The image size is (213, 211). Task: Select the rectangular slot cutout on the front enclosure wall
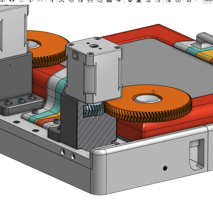197,154
